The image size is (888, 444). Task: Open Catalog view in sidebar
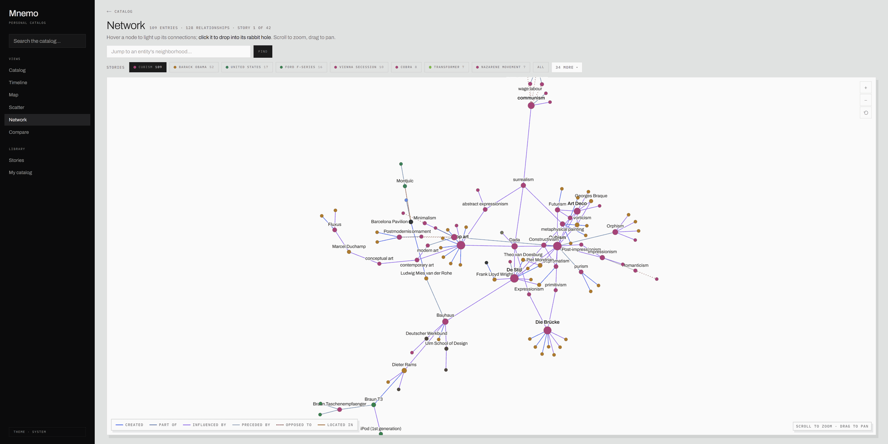click(x=47, y=70)
